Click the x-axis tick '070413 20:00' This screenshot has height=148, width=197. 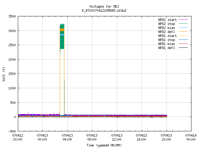[166, 138]
